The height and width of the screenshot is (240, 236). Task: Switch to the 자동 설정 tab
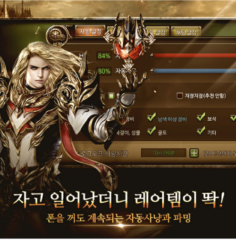(x=90, y=31)
